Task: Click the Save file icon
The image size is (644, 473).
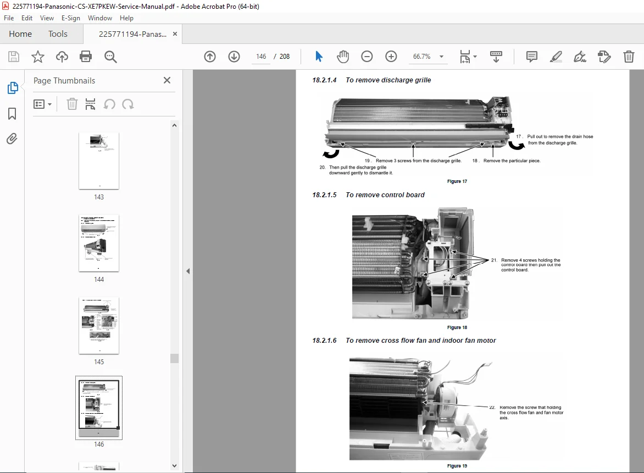Action: [x=14, y=57]
